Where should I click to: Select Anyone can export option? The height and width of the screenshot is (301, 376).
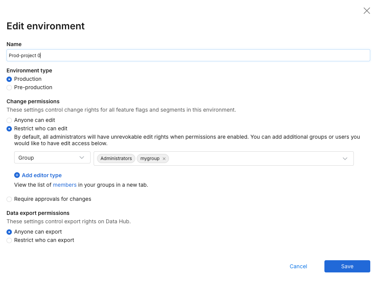click(x=9, y=232)
